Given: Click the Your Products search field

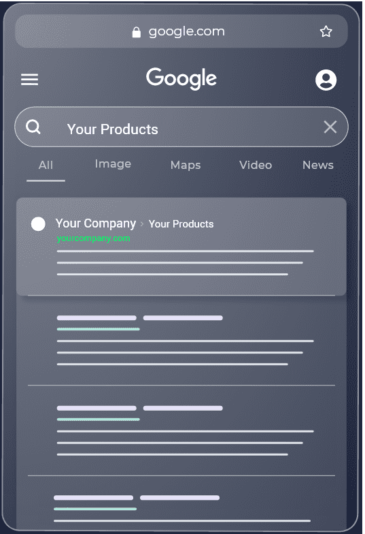Looking at the screenshot, I should pos(181,127).
